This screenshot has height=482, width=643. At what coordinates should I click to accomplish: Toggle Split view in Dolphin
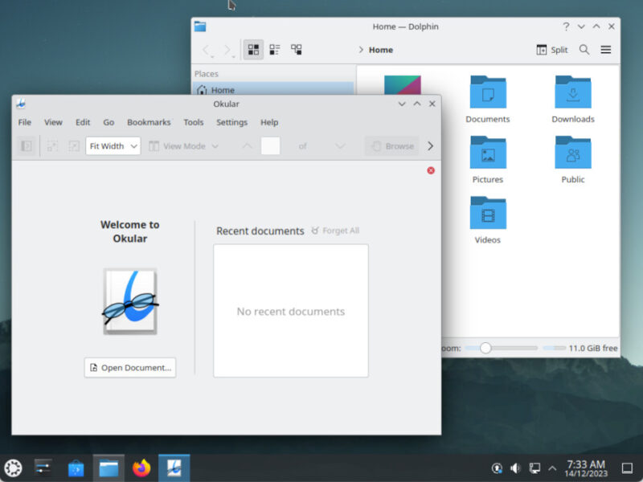[x=552, y=49]
